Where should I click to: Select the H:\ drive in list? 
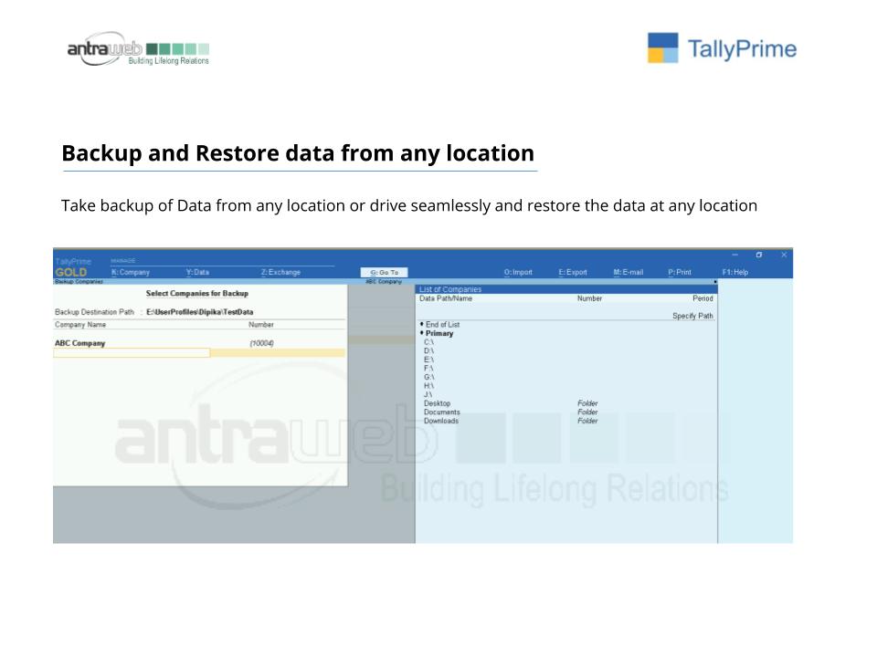tap(428, 386)
